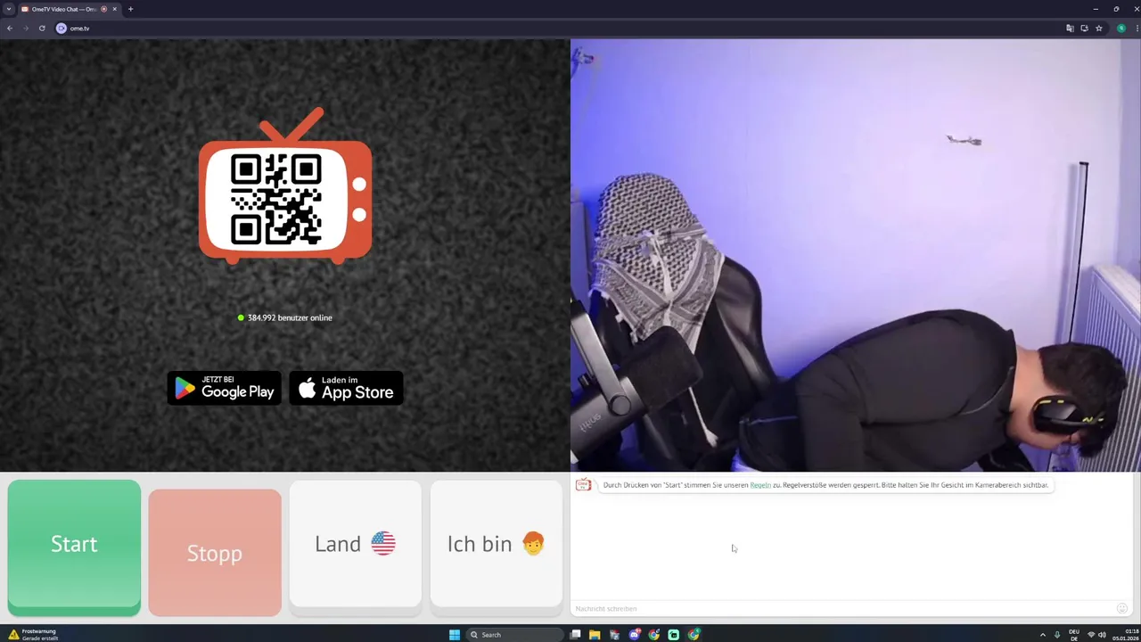Viewport: 1141px width, 642px height.
Task: Click the red Stopp button
Action: pyautogui.click(x=215, y=552)
